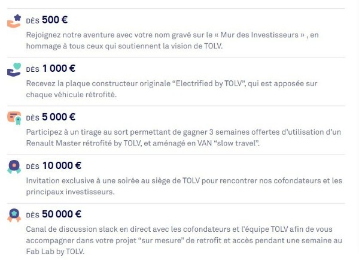Select the DÈS 500 € reward heading
Image resolution: width=359 pixels, height=260 pixels.
tap(47, 20)
